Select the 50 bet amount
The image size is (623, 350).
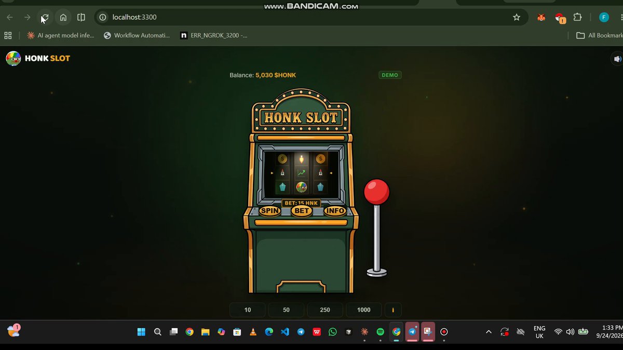coord(286,310)
